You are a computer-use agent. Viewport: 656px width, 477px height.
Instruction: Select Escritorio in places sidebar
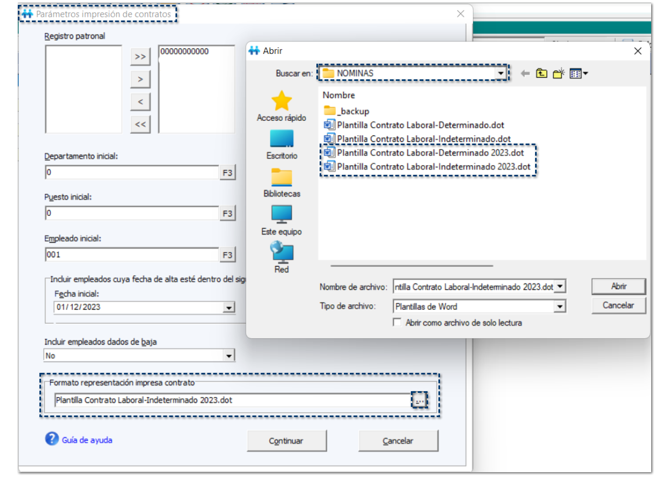(281, 144)
